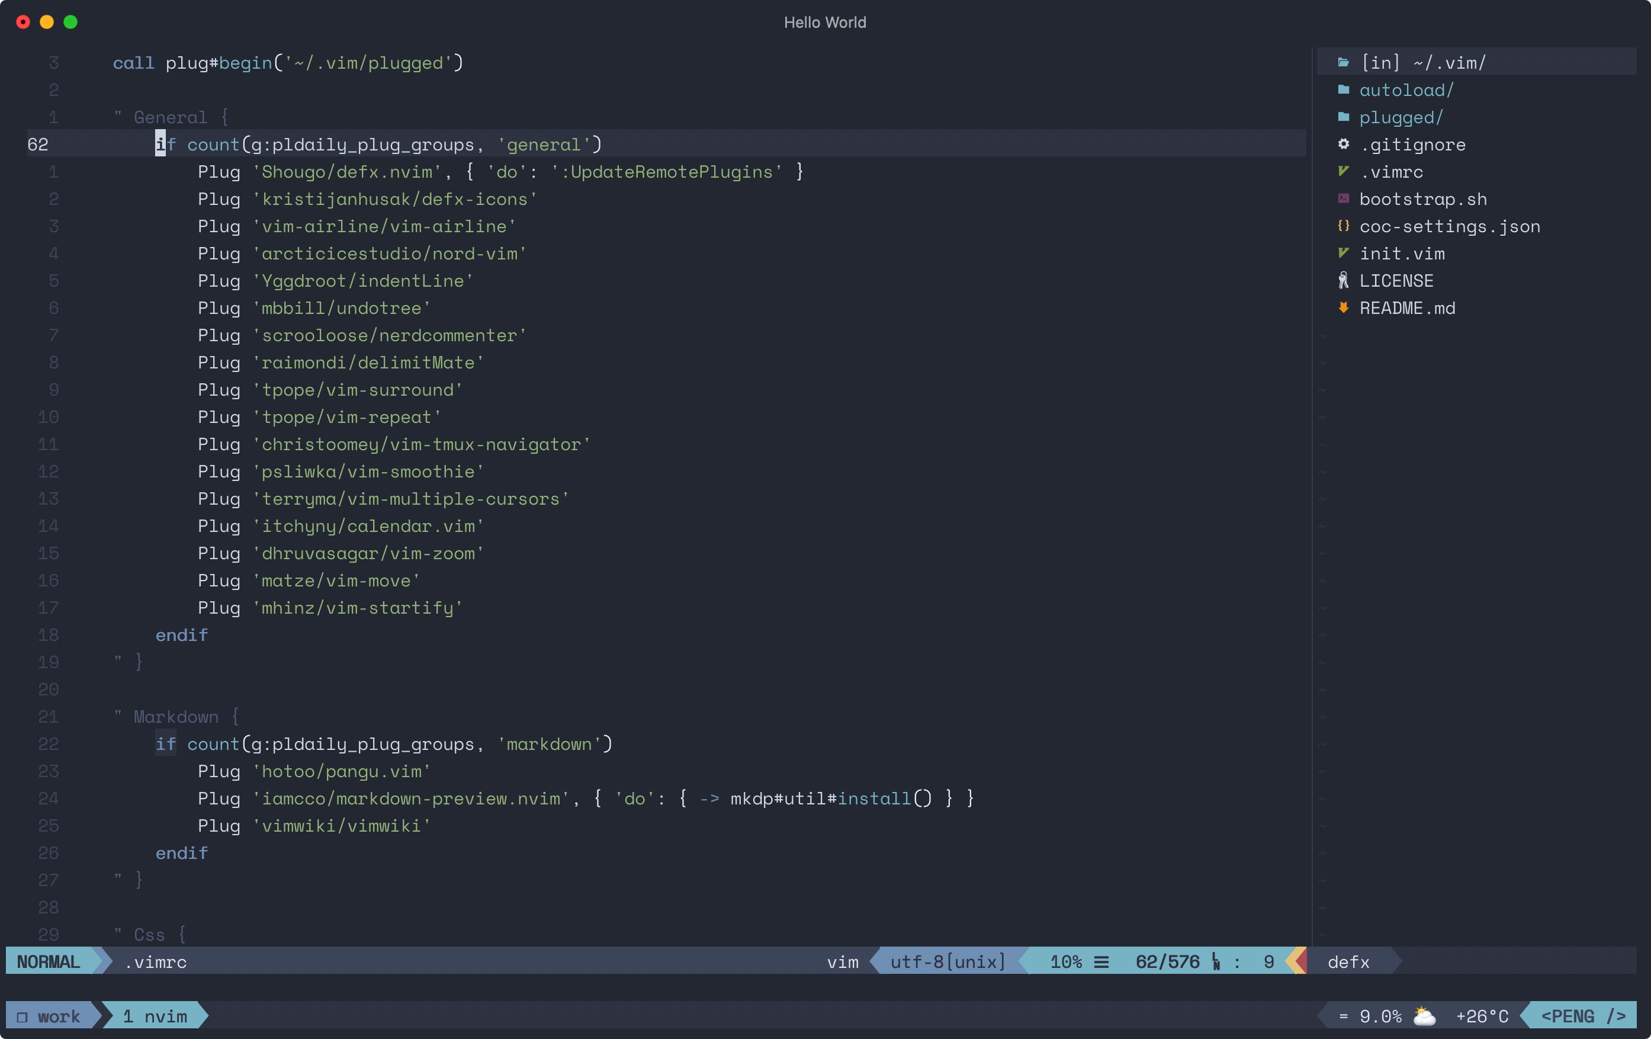Select coc-settings.json in the file tree
This screenshot has width=1651, height=1039.
pos(1450,226)
